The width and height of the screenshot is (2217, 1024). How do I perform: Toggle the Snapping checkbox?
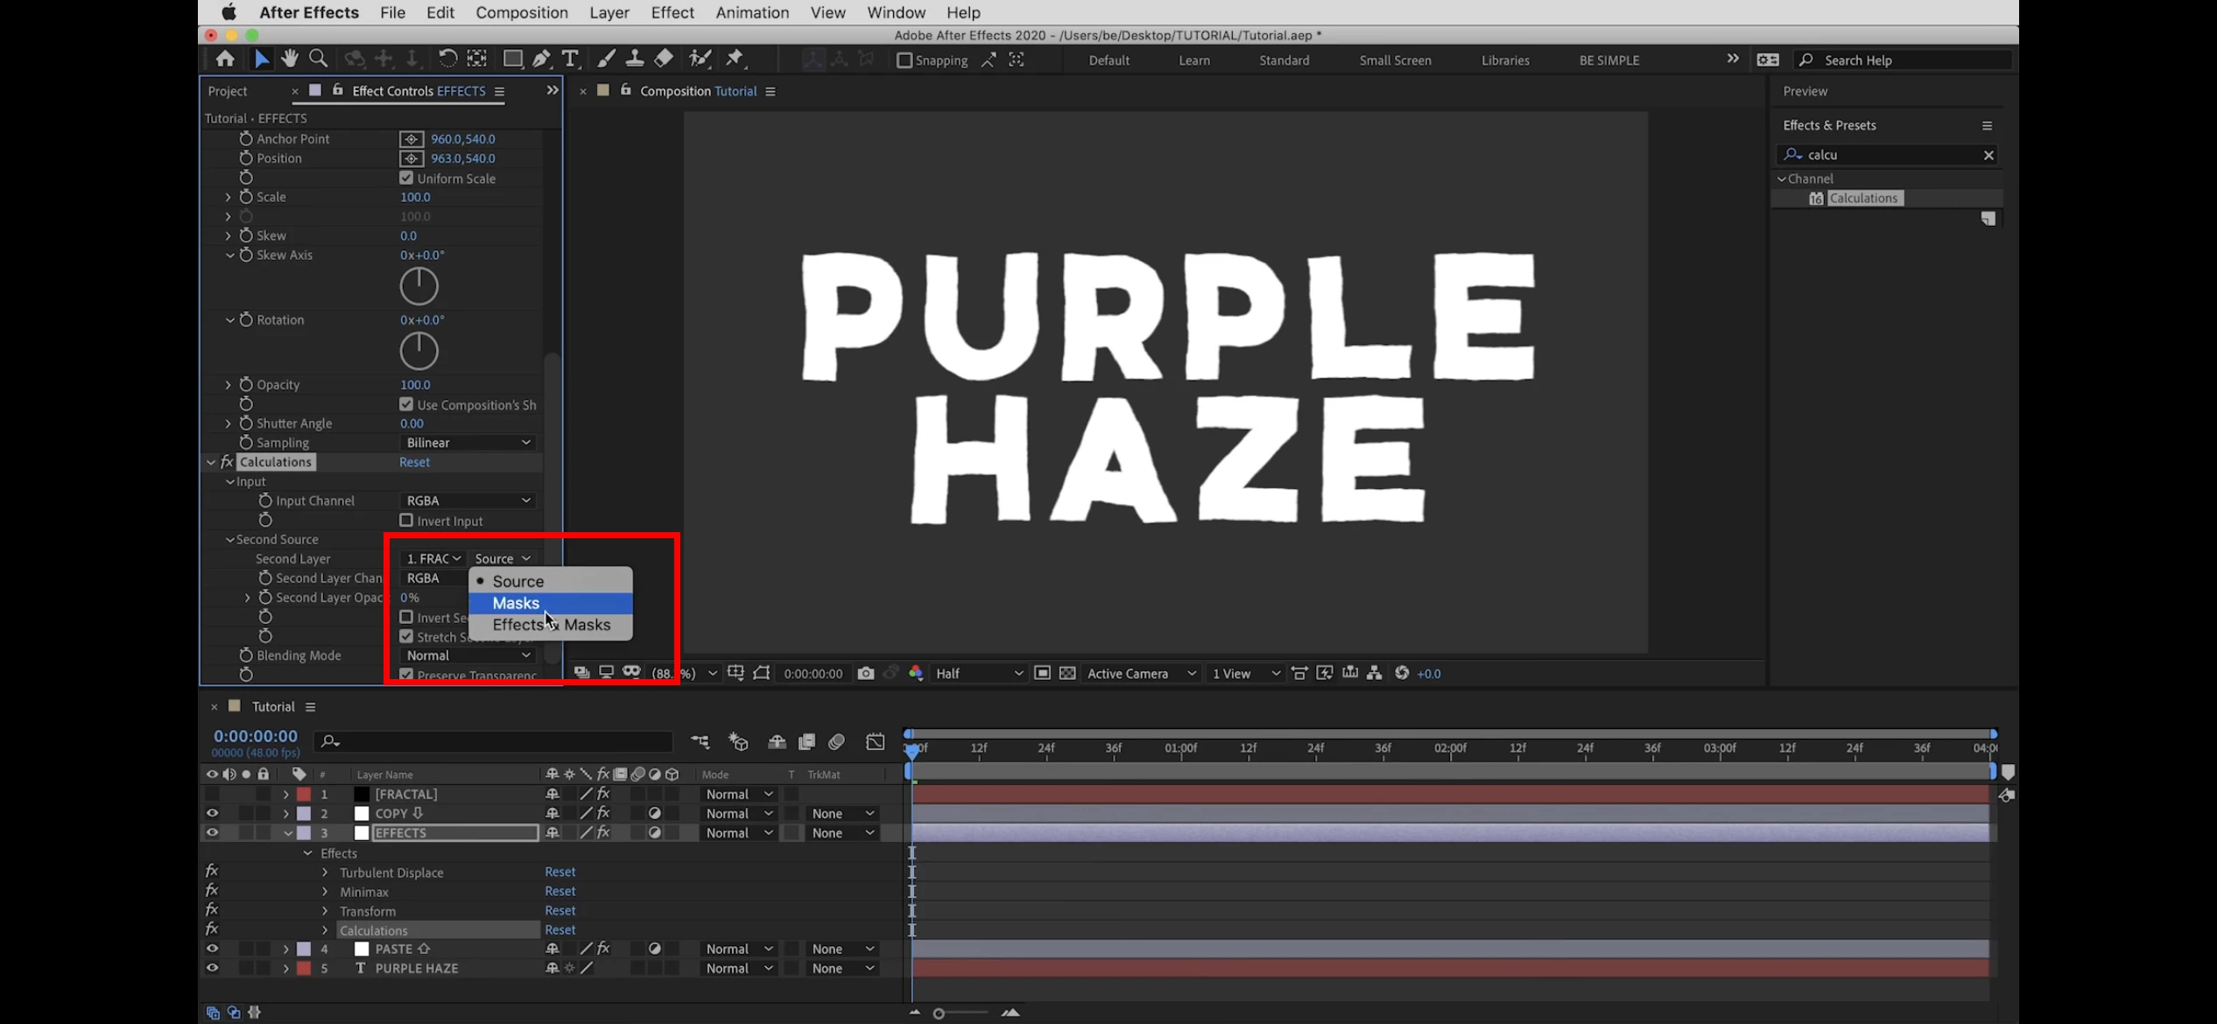pos(904,60)
